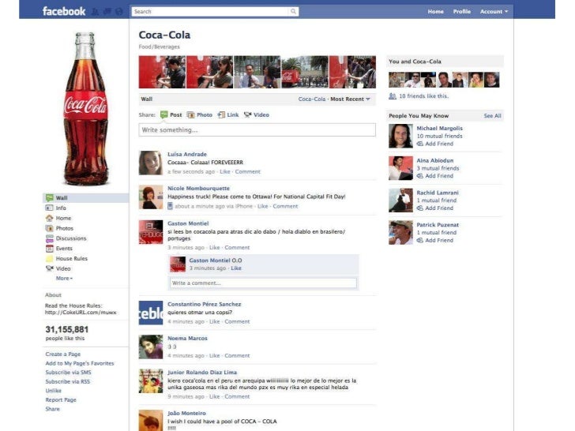Open the Wall tab in sidebar
This screenshot has width=575, height=431.
click(86, 198)
